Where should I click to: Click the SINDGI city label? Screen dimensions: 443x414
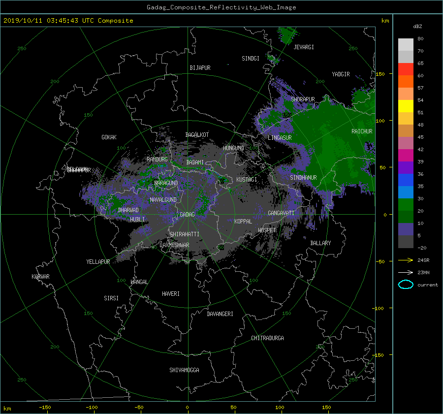[x=251, y=59]
